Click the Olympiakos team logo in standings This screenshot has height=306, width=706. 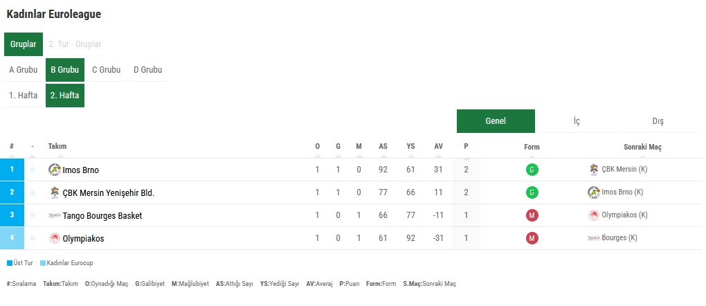tap(55, 238)
